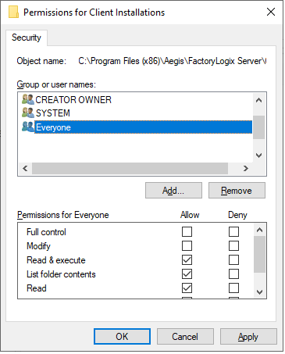Click the Permissions for Everyone label
Screen dimensions: 285x354
(x=63, y=215)
